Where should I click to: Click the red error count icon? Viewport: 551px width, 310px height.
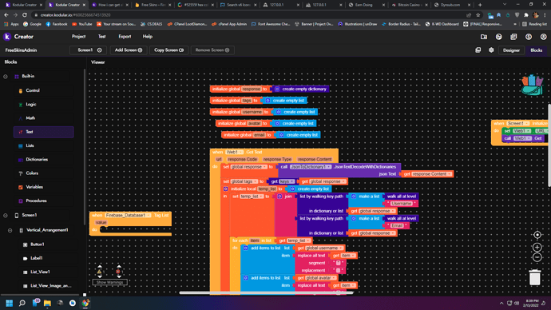tap(118, 272)
